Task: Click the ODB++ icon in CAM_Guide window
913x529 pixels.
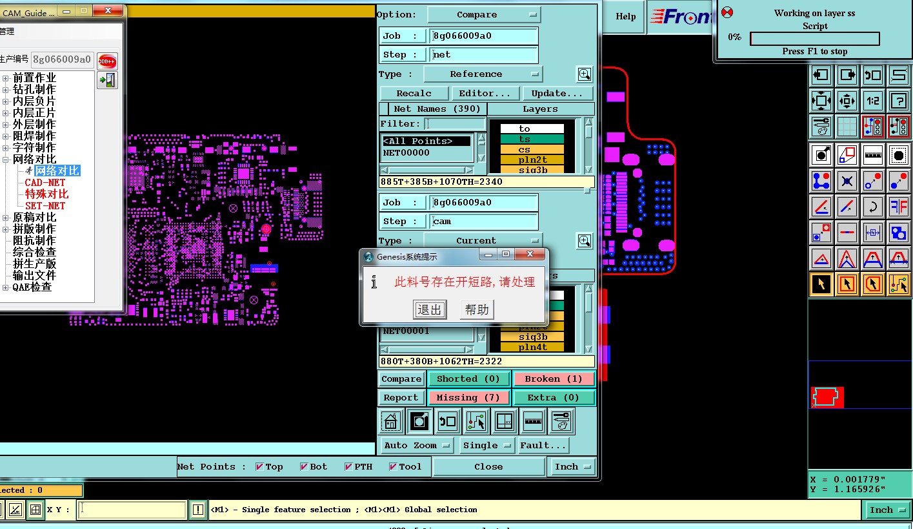Action: (107, 61)
